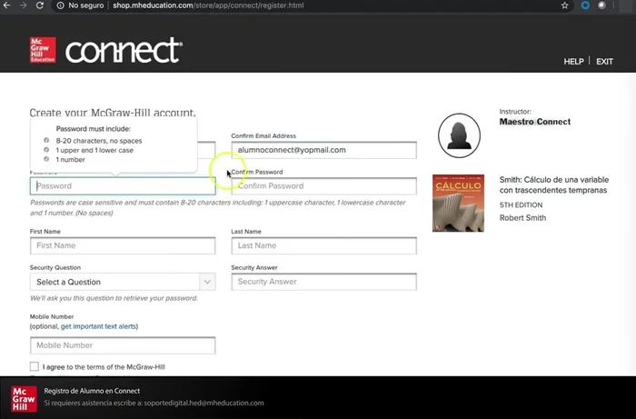
Task: Open the Select a Question dropdown
Action: 123,282
